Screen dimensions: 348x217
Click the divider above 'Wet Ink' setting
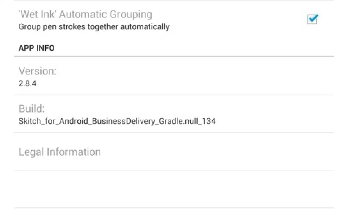174,1
